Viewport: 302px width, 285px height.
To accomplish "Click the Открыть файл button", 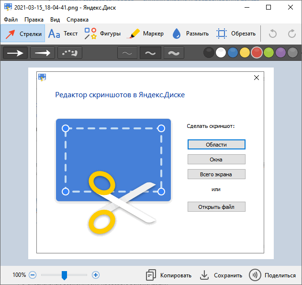I will point(216,207).
